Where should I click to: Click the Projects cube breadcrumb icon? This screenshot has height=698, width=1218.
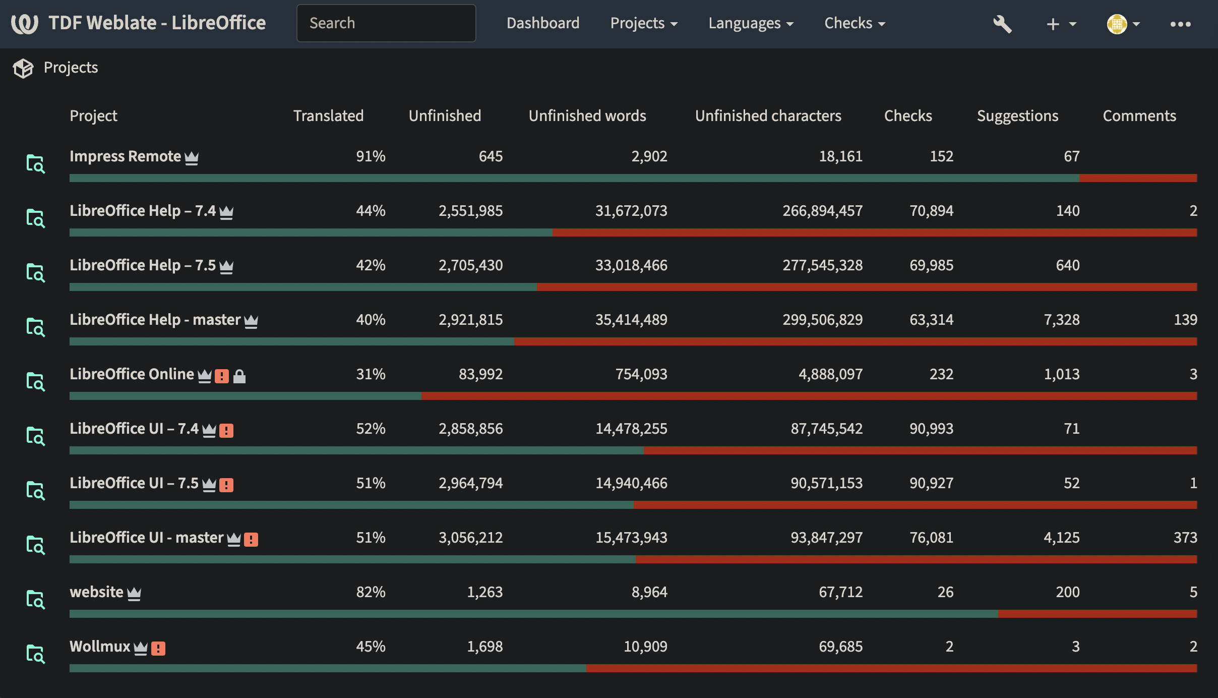pyautogui.click(x=23, y=68)
